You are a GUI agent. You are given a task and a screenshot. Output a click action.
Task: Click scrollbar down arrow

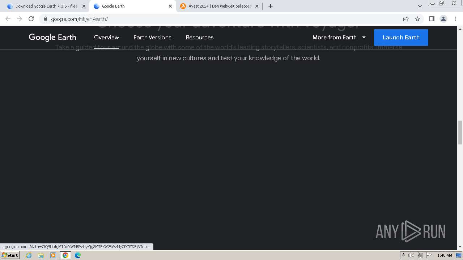coord(460,247)
